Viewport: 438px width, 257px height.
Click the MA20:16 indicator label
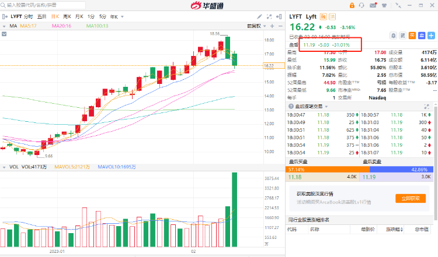pos(61,26)
